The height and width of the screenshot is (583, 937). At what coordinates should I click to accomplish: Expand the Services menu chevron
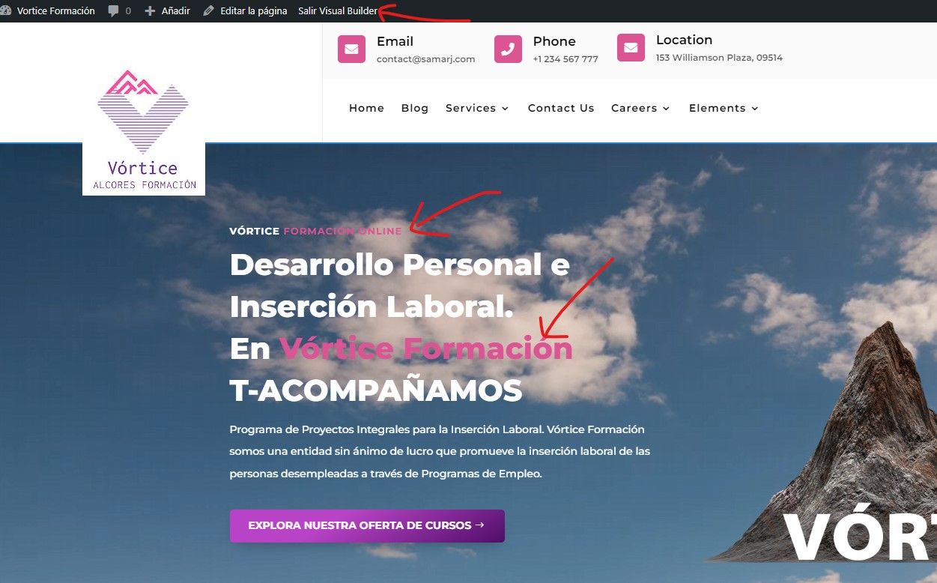[505, 109]
